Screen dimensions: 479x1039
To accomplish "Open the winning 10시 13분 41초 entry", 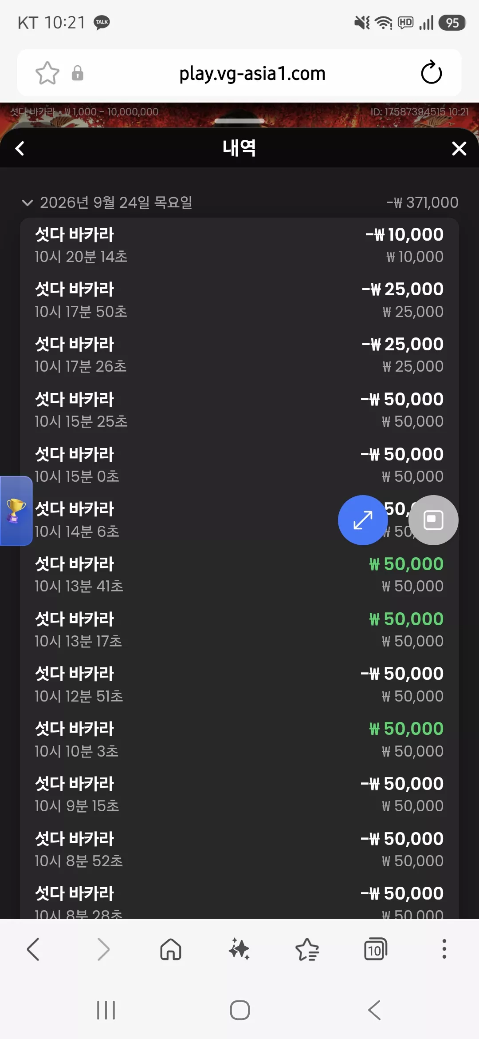I will (239, 575).
